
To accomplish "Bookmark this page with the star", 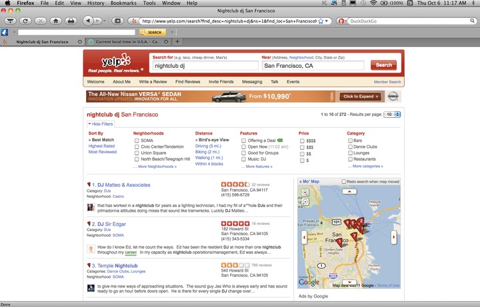I will point(321,21).
